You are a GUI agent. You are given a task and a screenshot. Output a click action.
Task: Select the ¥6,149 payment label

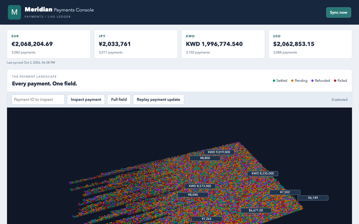coord(313,198)
